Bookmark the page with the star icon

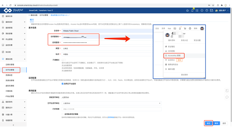pyautogui.click(x=213, y=5)
